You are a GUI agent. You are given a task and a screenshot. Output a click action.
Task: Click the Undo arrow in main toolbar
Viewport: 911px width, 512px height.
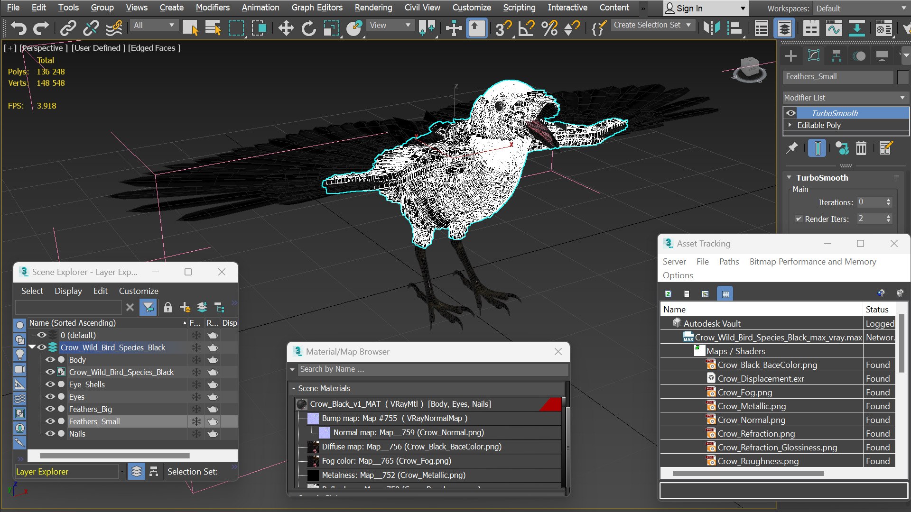point(18,28)
